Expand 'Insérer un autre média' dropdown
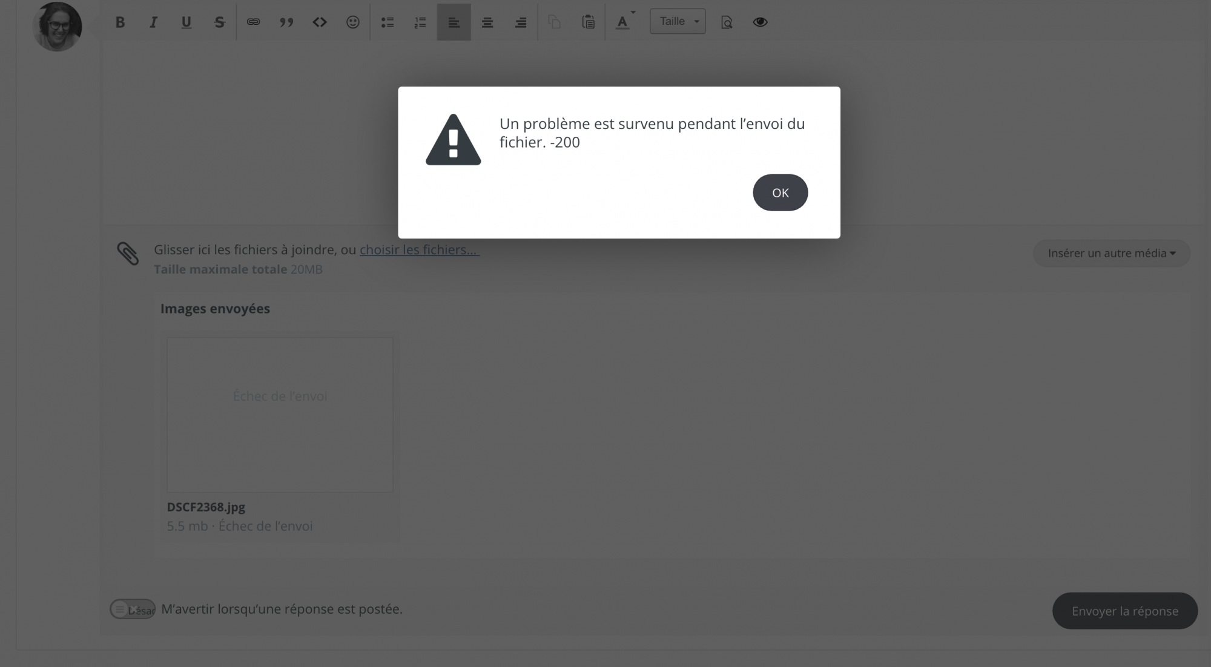 coord(1111,253)
